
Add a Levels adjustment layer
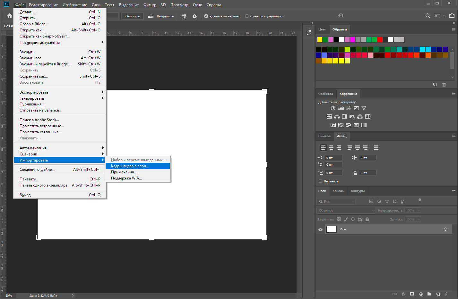(x=341, y=108)
